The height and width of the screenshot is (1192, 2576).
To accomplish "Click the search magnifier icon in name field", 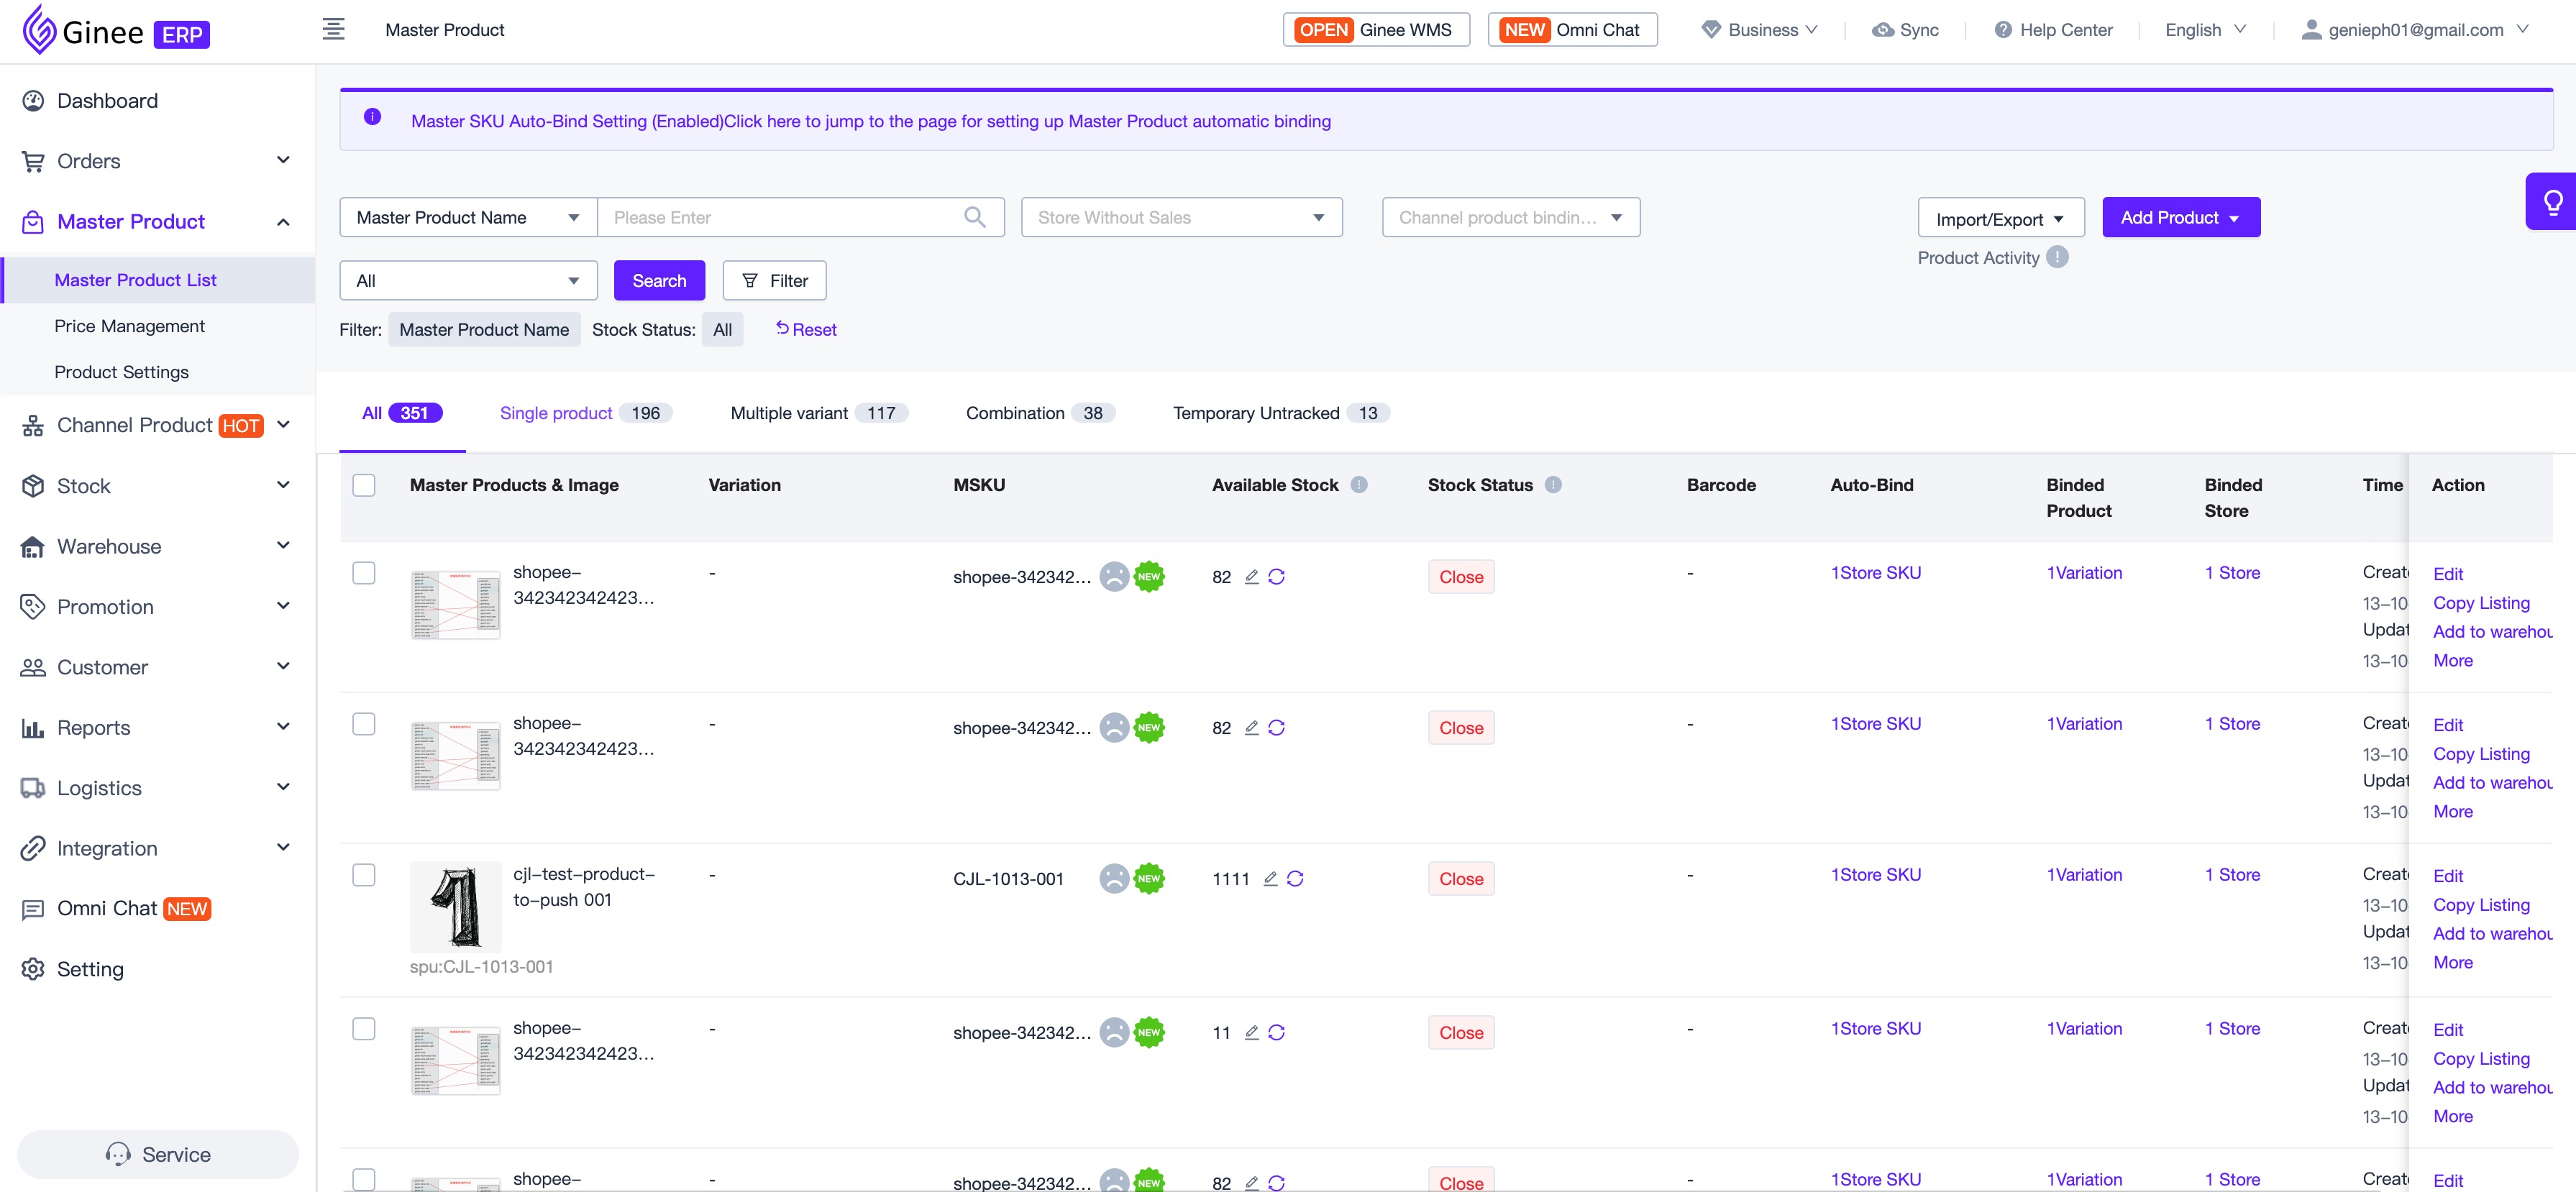I will pos(975,217).
